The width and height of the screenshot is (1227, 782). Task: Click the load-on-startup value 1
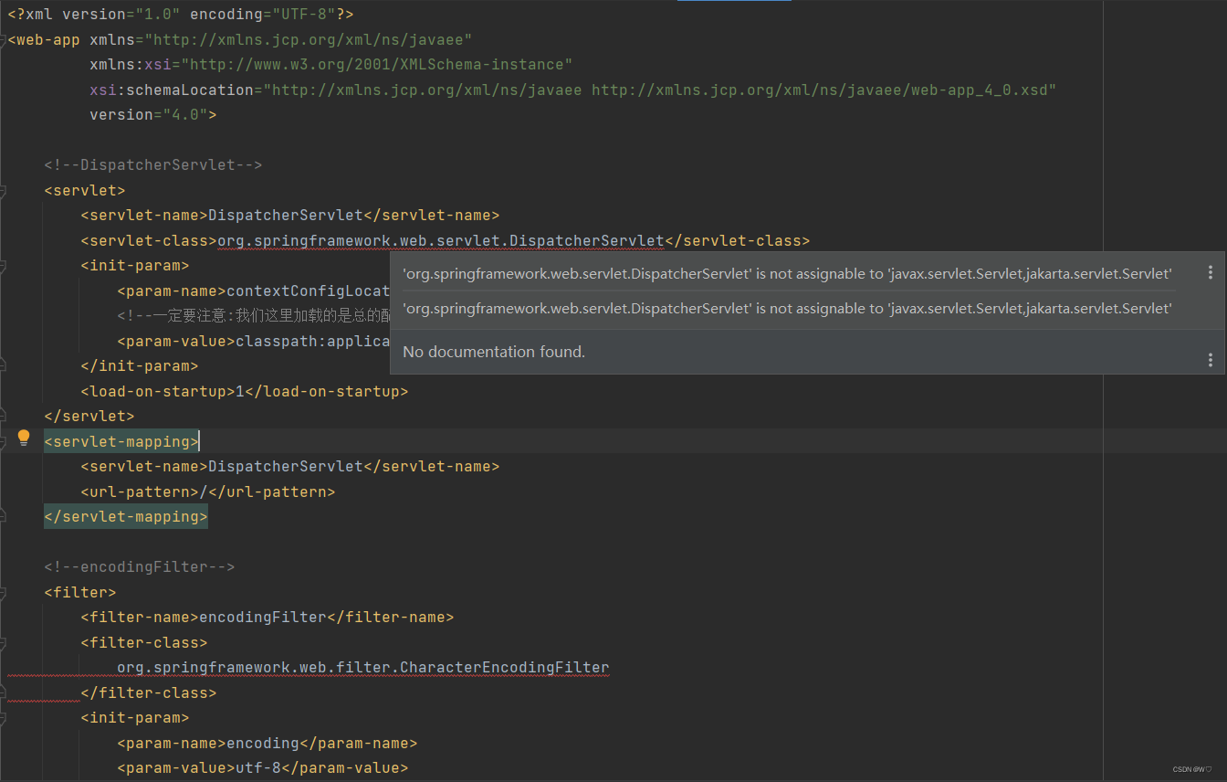(x=238, y=391)
